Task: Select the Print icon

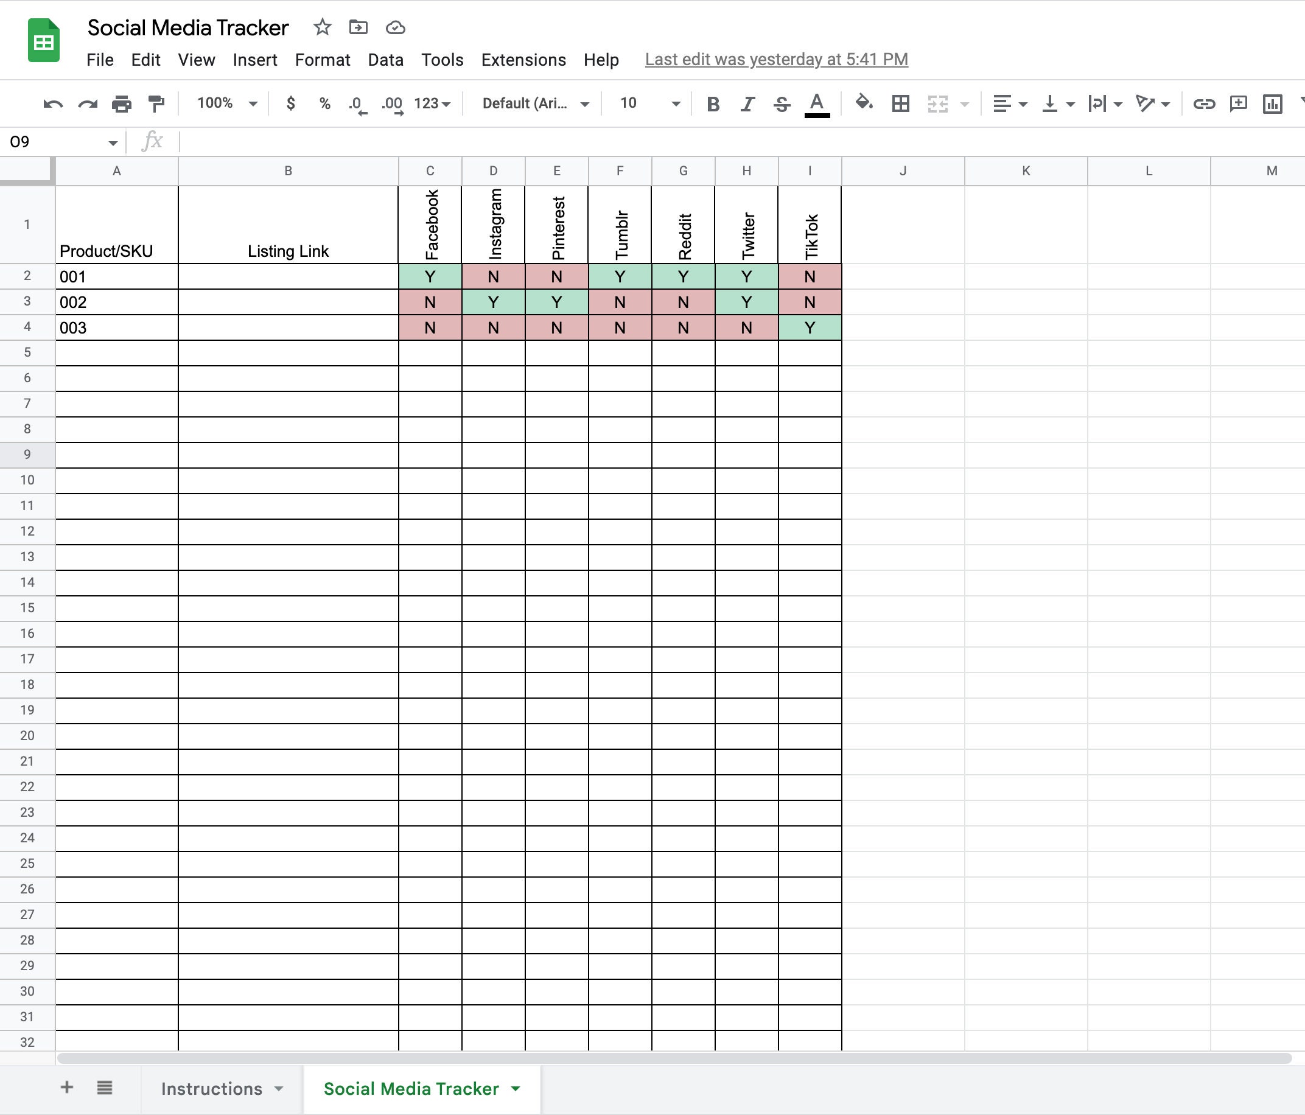Action: pyautogui.click(x=122, y=104)
